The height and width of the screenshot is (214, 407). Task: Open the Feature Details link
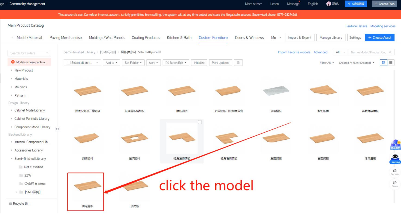coord(356,26)
